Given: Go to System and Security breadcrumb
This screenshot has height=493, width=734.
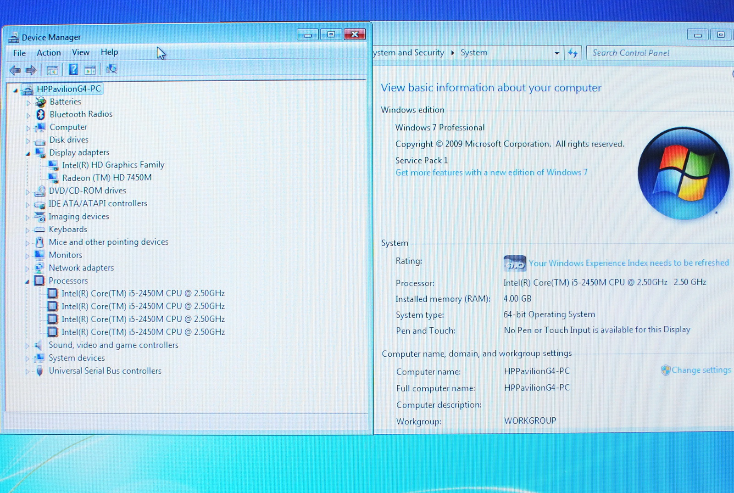Looking at the screenshot, I should tap(409, 53).
